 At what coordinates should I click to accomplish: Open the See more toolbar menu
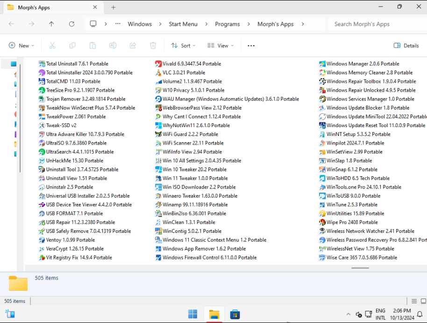251,45
